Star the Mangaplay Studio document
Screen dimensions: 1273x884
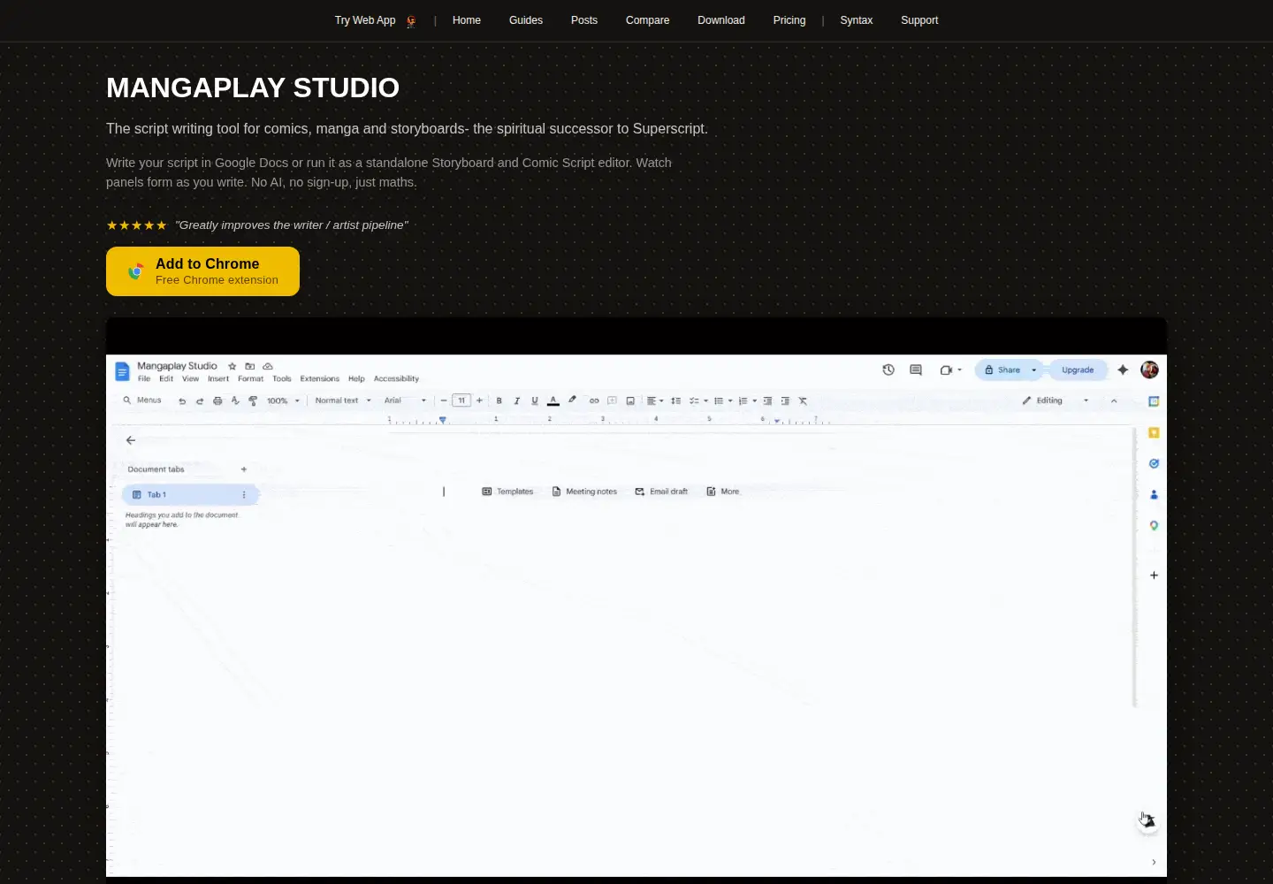[x=232, y=366]
